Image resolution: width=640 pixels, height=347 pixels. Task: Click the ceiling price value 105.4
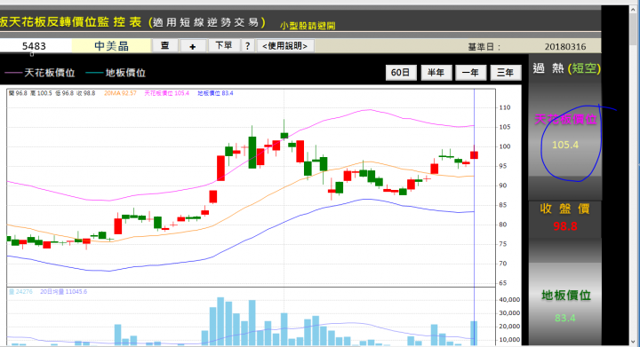pos(565,145)
